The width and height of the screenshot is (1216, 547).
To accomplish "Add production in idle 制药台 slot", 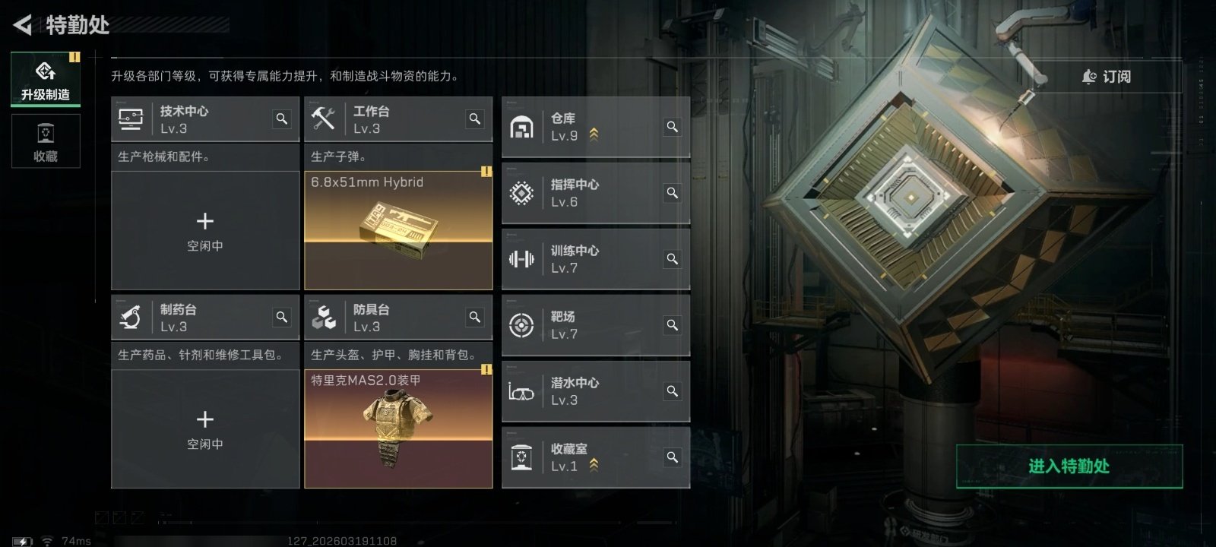I will point(205,428).
